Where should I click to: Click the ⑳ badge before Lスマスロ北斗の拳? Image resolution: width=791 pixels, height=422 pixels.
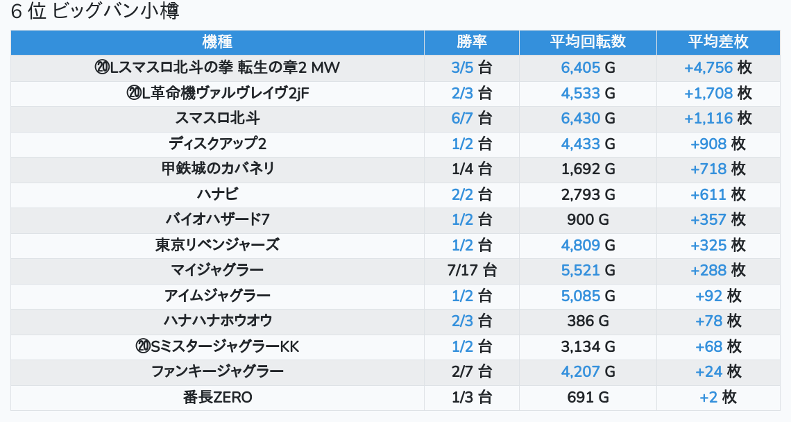(x=102, y=67)
